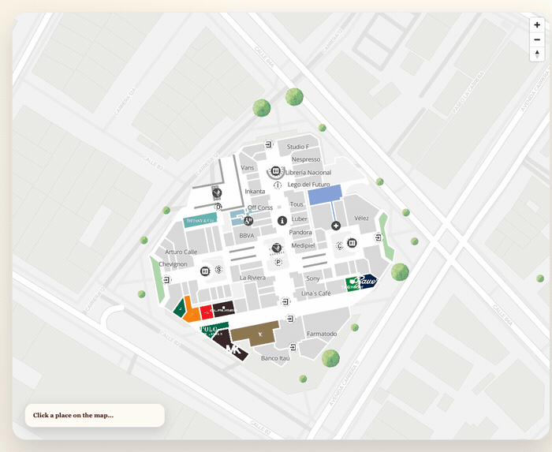
Task: Click the information point icon near Luber
Action: tap(282, 221)
